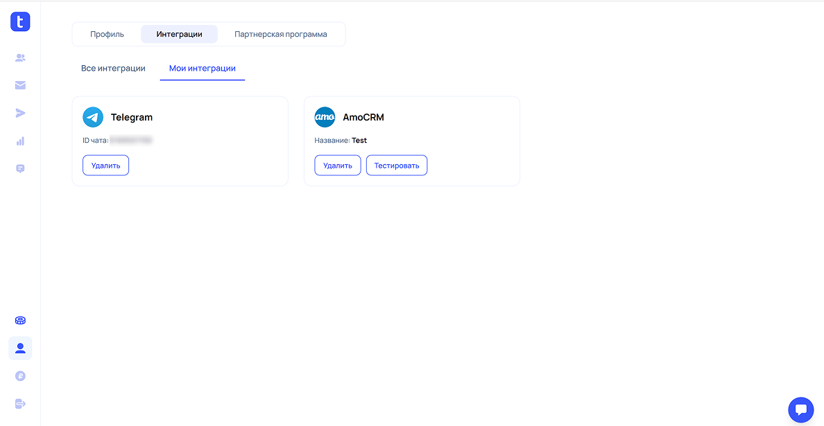This screenshot has height=426, width=824.
Task: Click the coin tokens icon in sidebar
Action: point(20,320)
